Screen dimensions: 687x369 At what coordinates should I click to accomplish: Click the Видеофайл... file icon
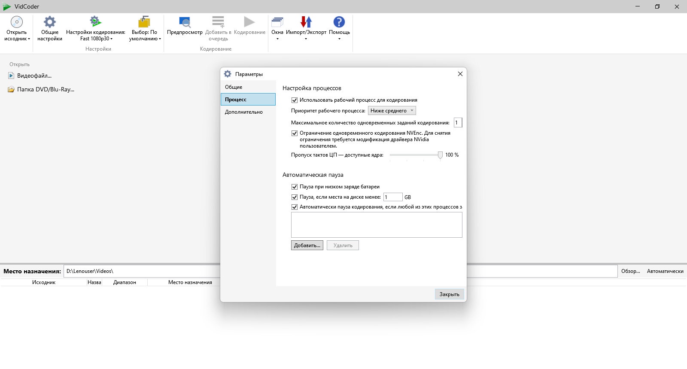[x=11, y=76]
